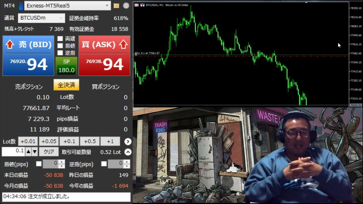This screenshot has height=204, width=363.
Task: Click the 証拠金維持率 value 618%
Action: tap(121, 18)
